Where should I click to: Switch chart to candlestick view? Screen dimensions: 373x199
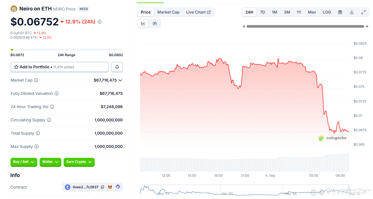point(155,23)
